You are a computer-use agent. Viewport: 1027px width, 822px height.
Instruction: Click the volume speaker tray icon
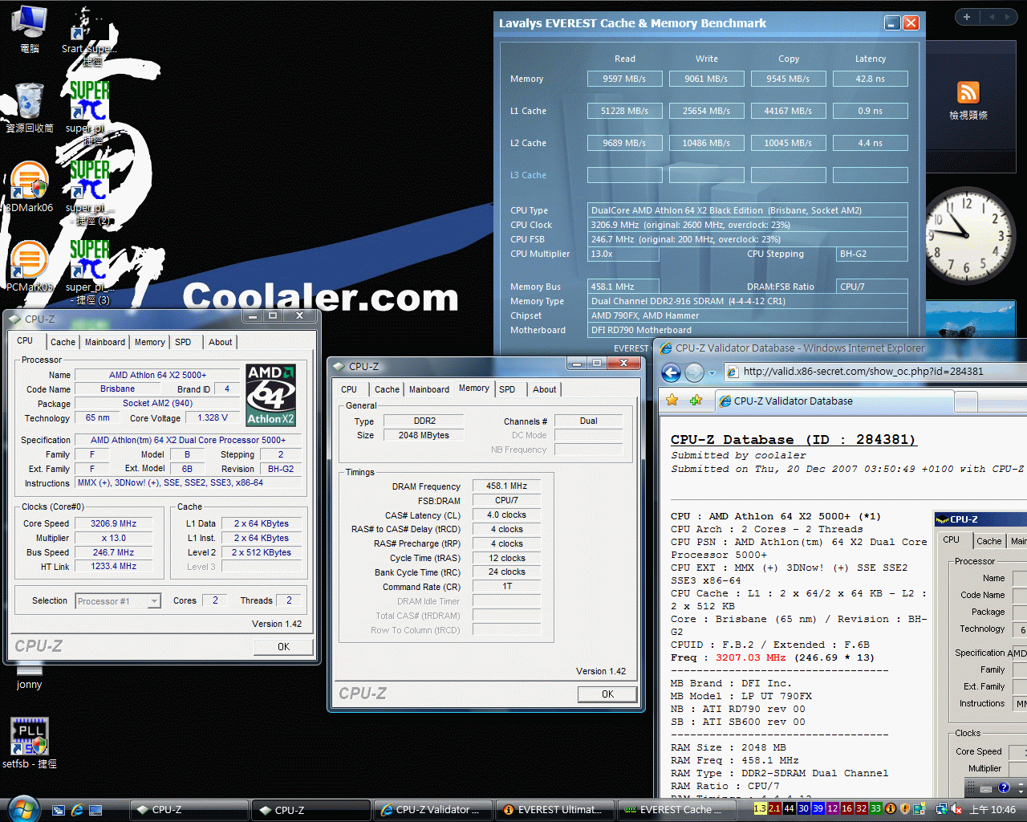coord(957,809)
